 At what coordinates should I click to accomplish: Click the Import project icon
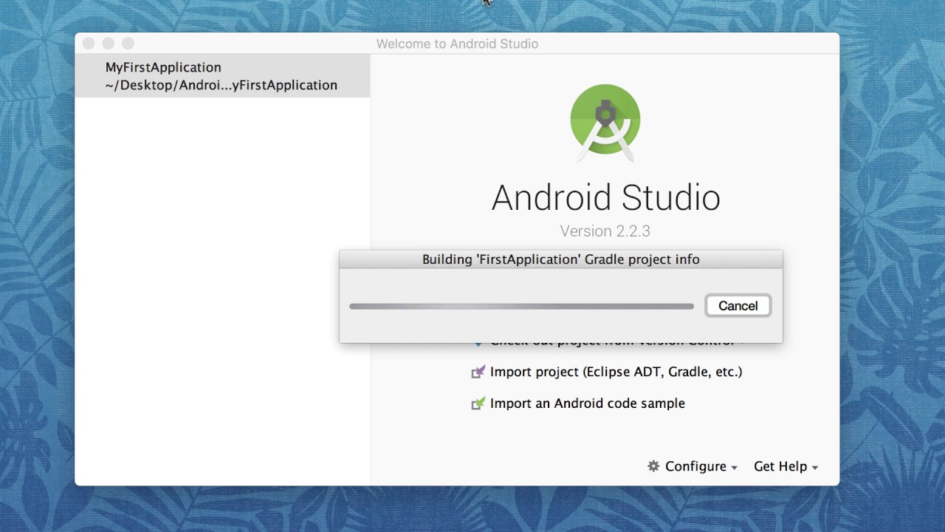pos(478,372)
